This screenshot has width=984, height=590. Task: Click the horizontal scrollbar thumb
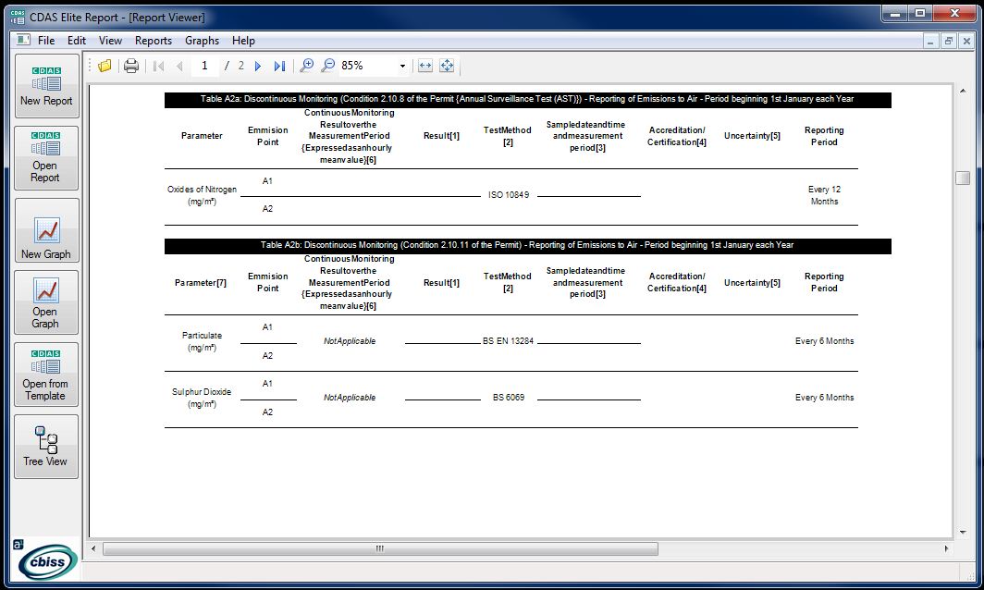coord(380,548)
